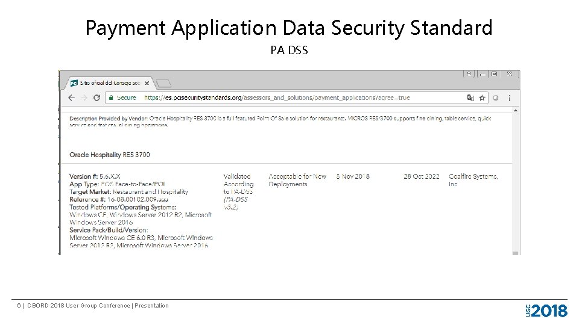Click the scrollbar thumb at the bottom right
This screenshot has height=325, width=579.
pyautogui.click(x=516, y=253)
